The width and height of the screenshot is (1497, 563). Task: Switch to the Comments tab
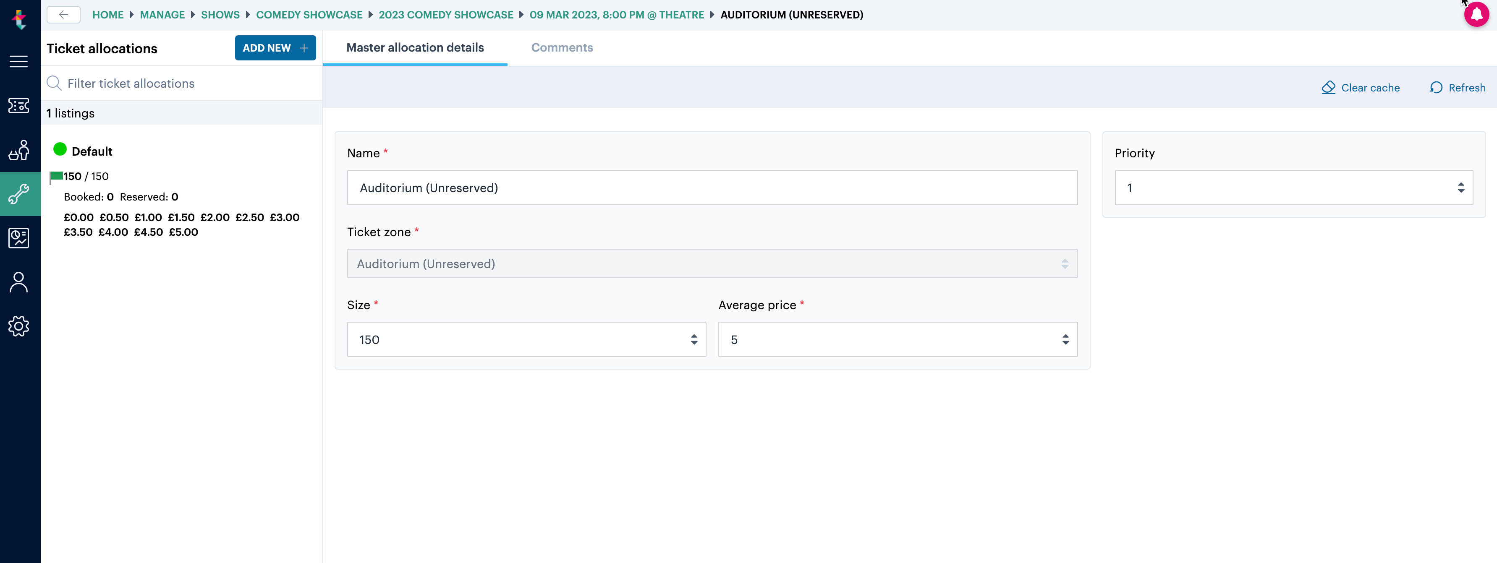coord(561,48)
